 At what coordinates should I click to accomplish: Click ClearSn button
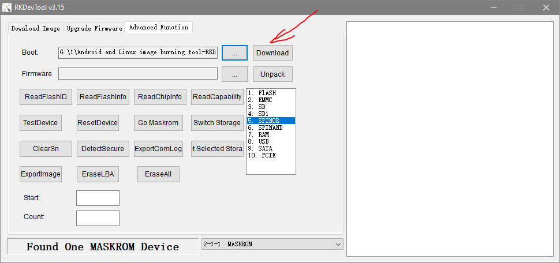coord(46,149)
